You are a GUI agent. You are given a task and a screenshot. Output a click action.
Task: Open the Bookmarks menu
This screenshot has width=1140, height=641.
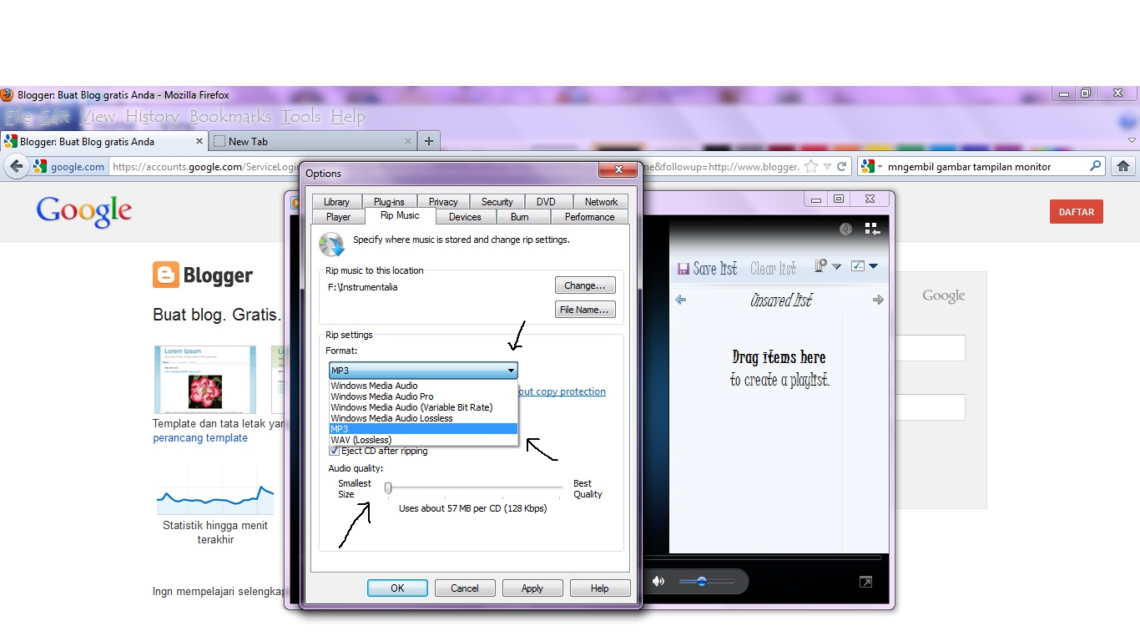pyautogui.click(x=230, y=117)
